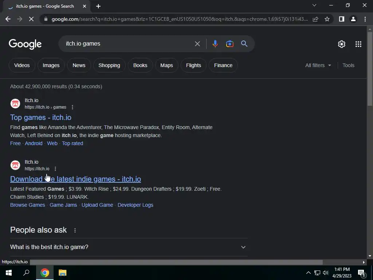Switch to Maps results
The height and width of the screenshot is (280, 373).
point(166,65)
